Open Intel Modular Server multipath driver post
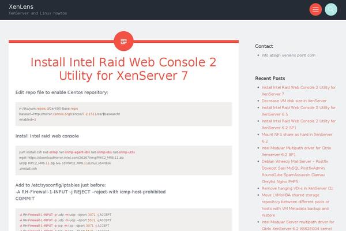The width and height of the screenshot is (346, 231). click(x=298, y=225)
